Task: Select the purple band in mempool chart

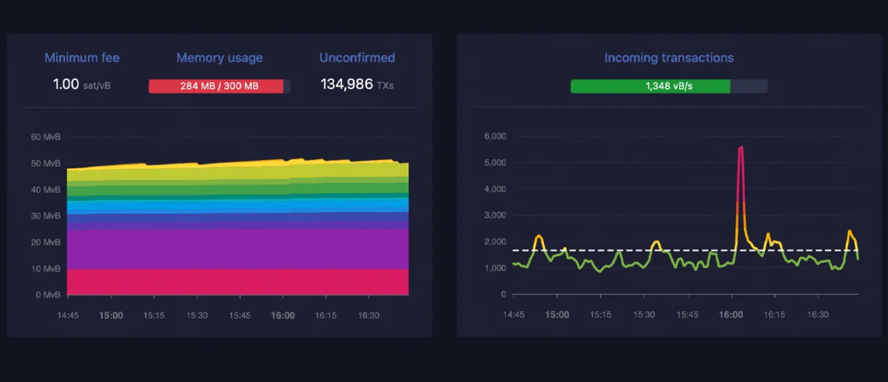Action: coord(237,248)
